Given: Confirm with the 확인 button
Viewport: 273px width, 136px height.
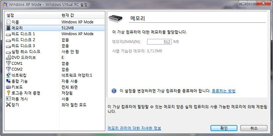Looking at the screenshot, I should [224, 128].
